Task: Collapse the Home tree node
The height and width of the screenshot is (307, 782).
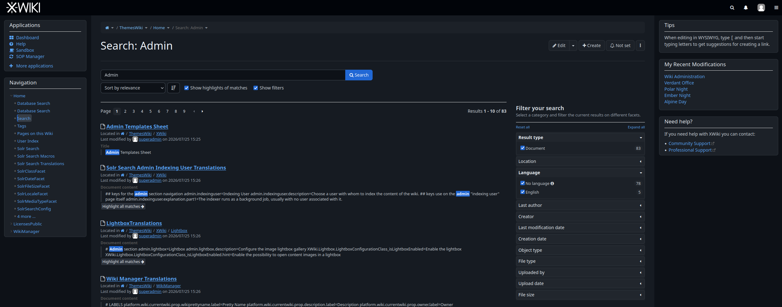Action: pos(11,96)
